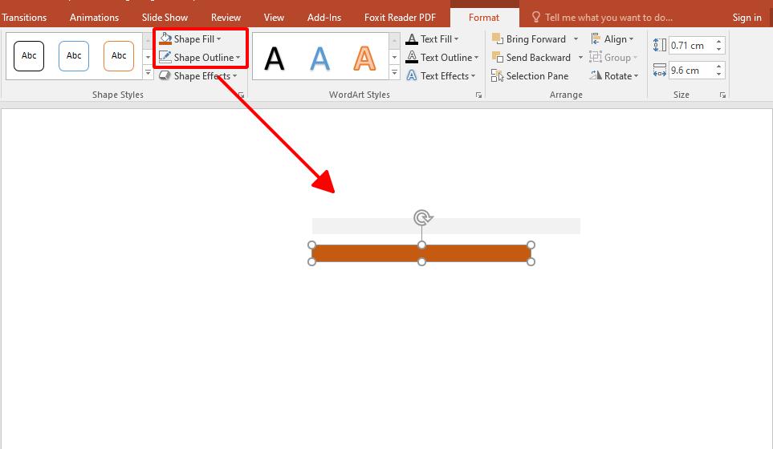Click the rotation handle above the shape
The height and width of the screenshot is (449, 773).
422,217
